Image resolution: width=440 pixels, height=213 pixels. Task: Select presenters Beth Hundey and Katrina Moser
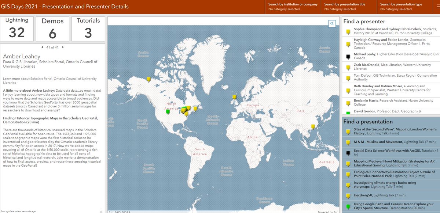pos(390,91)
